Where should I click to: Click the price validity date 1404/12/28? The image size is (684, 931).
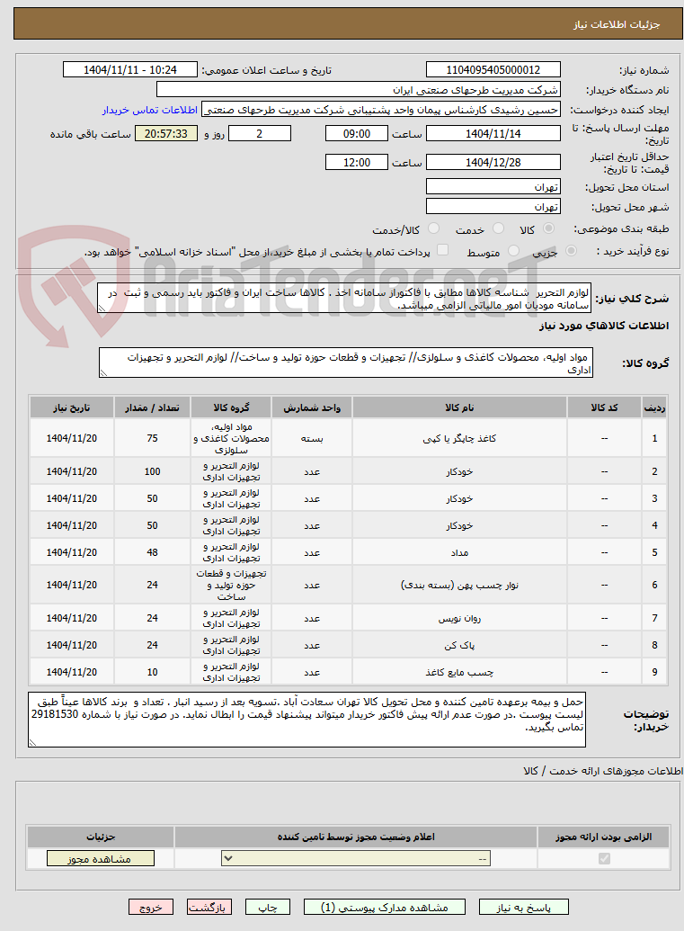click(x=493, y=162)
